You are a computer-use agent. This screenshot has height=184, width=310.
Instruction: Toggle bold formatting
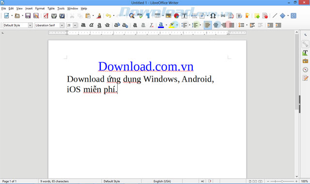(x=83, y=25)
